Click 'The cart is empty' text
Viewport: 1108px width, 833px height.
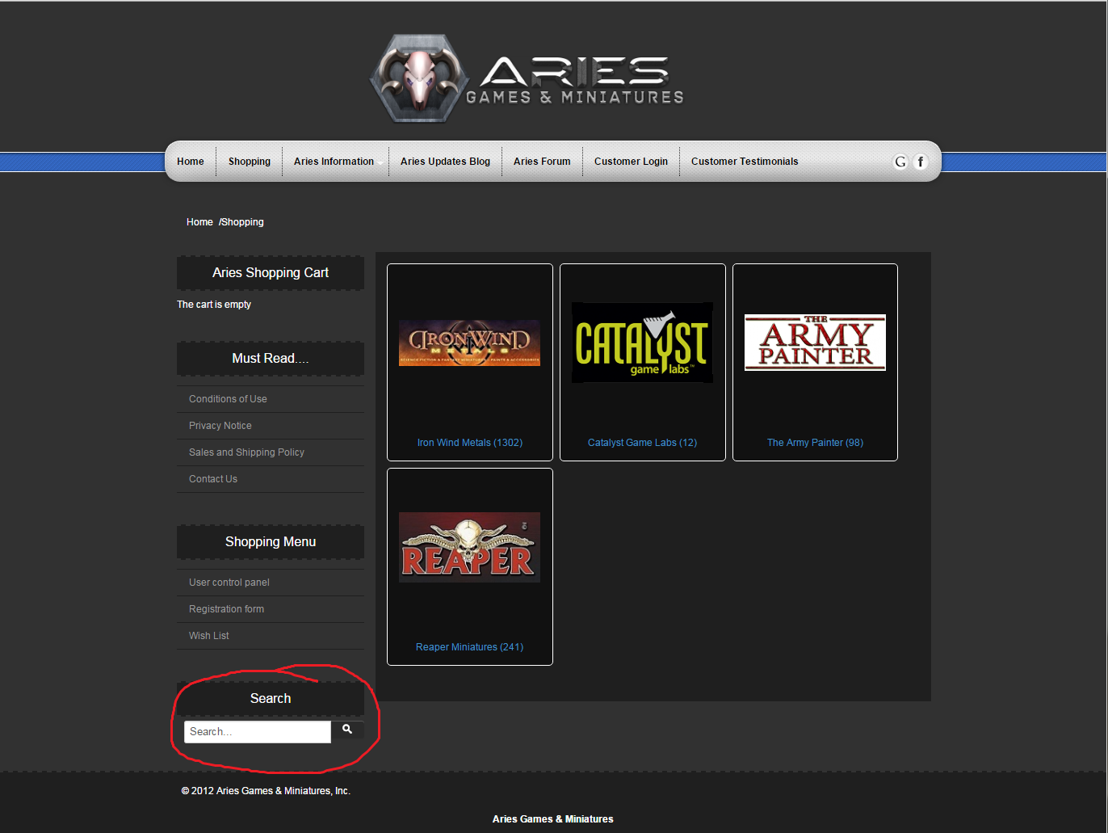pos(214,305)
